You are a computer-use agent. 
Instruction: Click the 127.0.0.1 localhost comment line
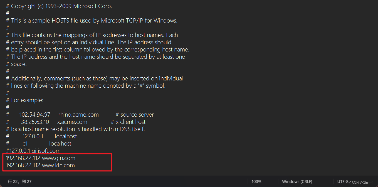tap(41, 136)
